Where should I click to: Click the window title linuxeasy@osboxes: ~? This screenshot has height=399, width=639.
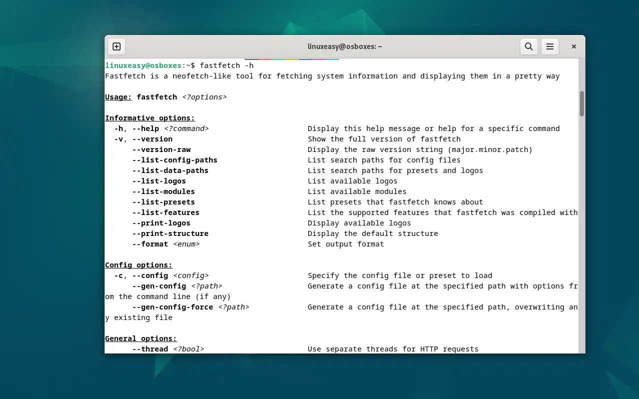click(345, 46)
